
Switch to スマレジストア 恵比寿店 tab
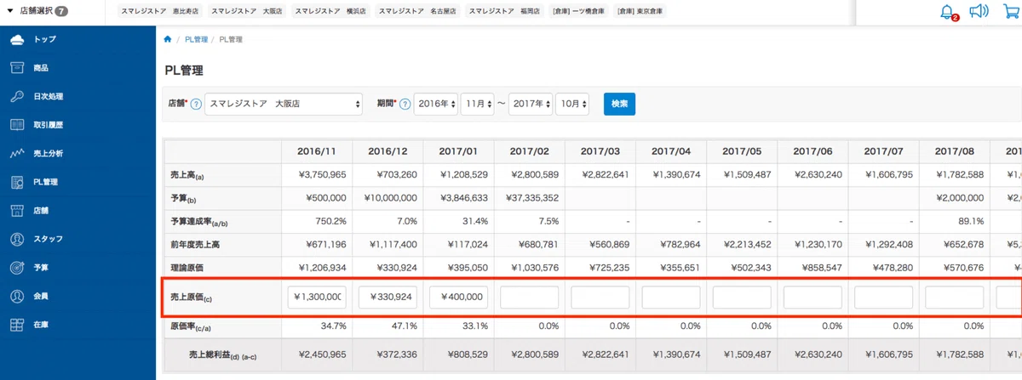[158, 12]
